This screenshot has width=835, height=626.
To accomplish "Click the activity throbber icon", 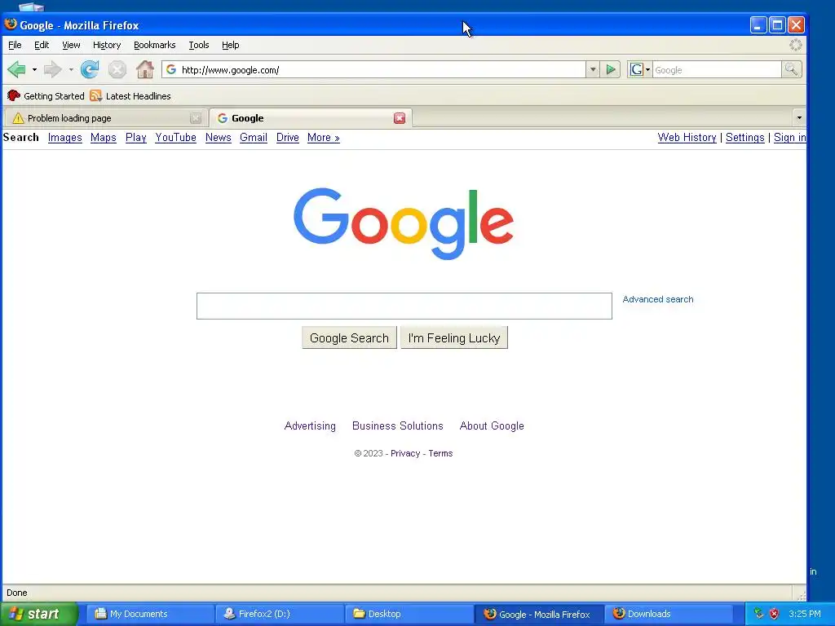I will [x=796, y=46].
